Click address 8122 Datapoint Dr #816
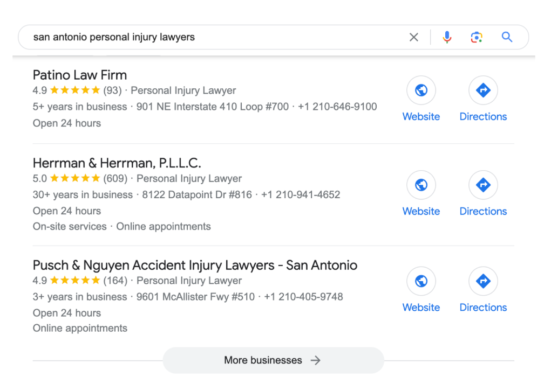551x391 pixels. point(197,194)
